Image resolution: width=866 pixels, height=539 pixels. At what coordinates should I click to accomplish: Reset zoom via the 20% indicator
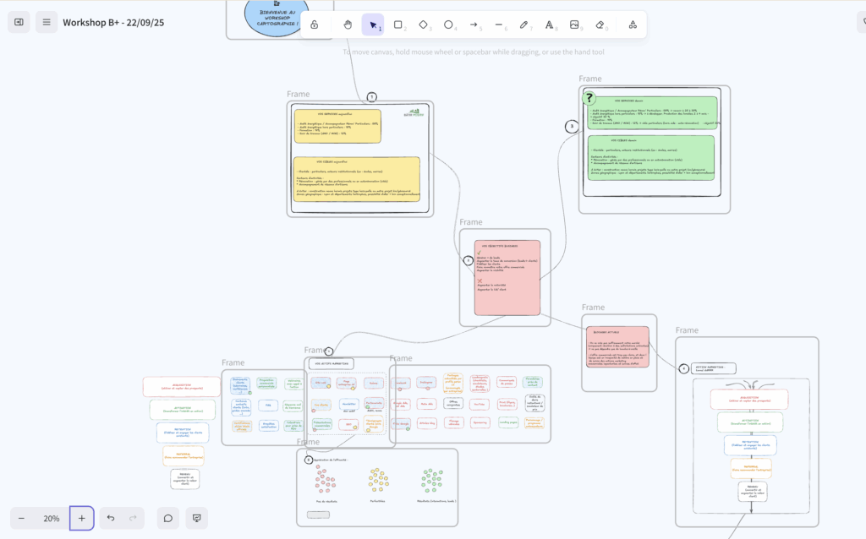[52, 518]
